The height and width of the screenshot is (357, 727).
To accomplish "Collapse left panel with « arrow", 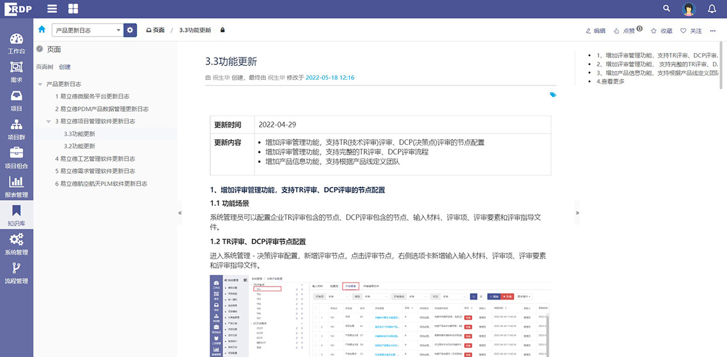I will coord(180,213).
